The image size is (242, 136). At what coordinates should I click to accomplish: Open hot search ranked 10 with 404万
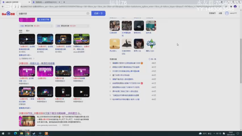click(x=126, y=99)
